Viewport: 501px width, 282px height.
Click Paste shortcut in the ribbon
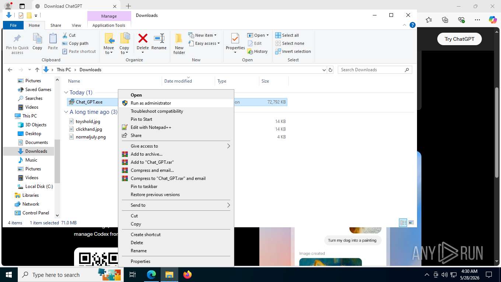[x=79, y=51]
